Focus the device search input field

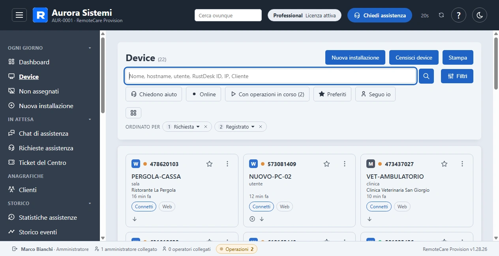(271, 76)
